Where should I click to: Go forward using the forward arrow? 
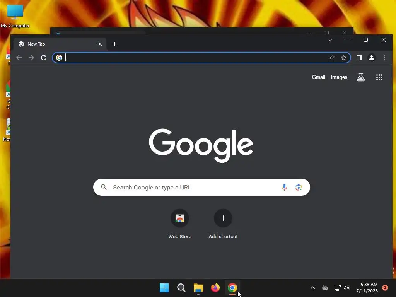click(31, 58)
